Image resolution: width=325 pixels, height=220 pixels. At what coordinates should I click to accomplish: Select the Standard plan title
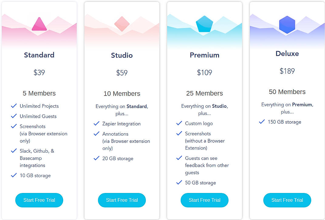39,55
